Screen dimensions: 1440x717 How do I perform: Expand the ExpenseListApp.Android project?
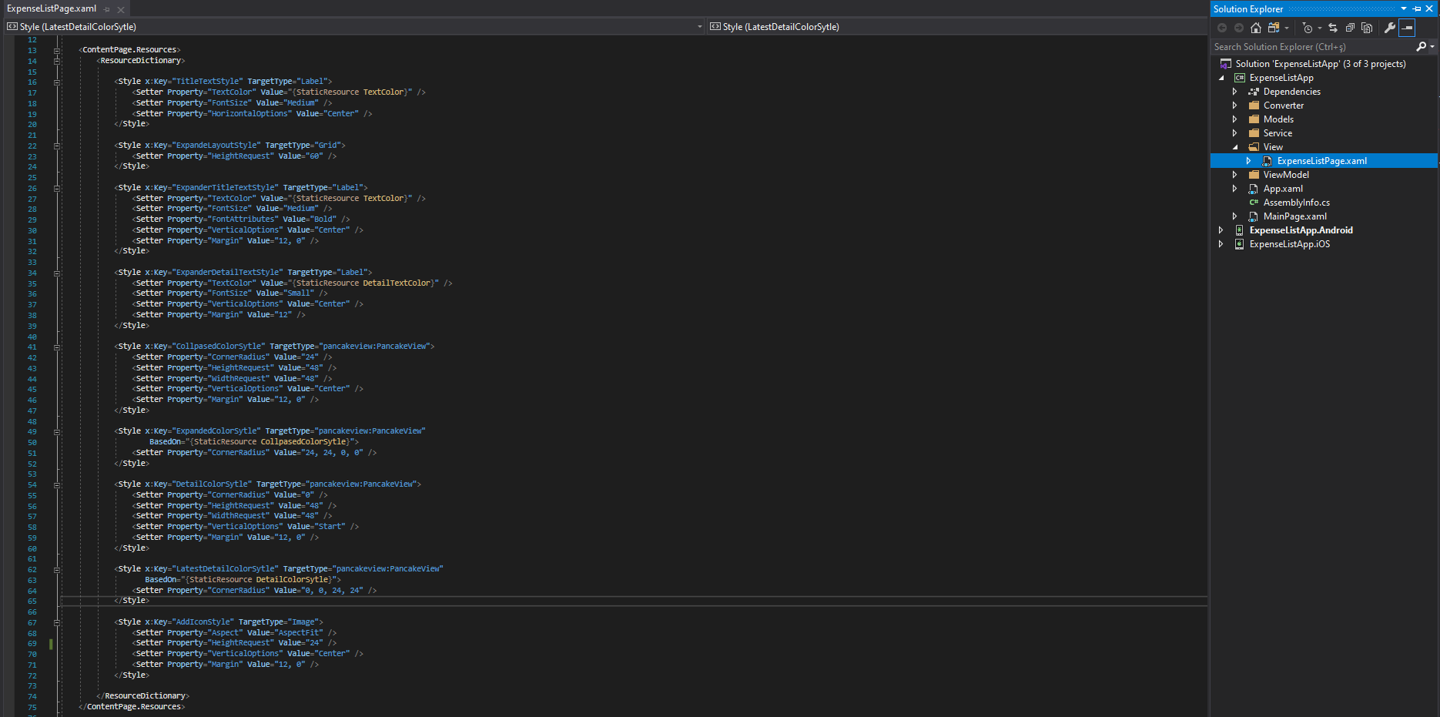click(1221, 230)
